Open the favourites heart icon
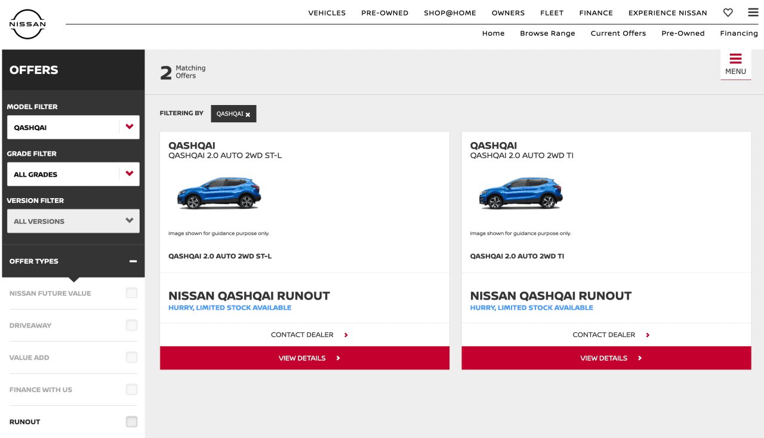Screen dimensions: 764x438 point(728,13)
